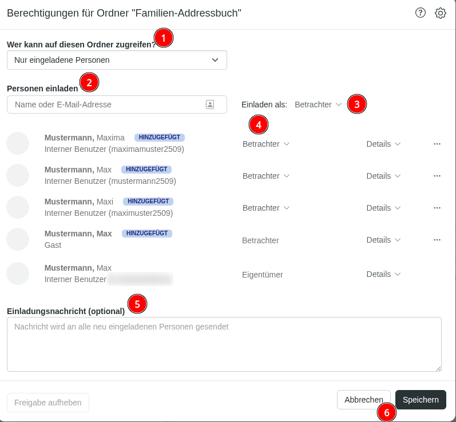The width and height of the screenshot is (456, 422).
Task: Change role dropdown for maximuster2509
Action: click(266, 208)
